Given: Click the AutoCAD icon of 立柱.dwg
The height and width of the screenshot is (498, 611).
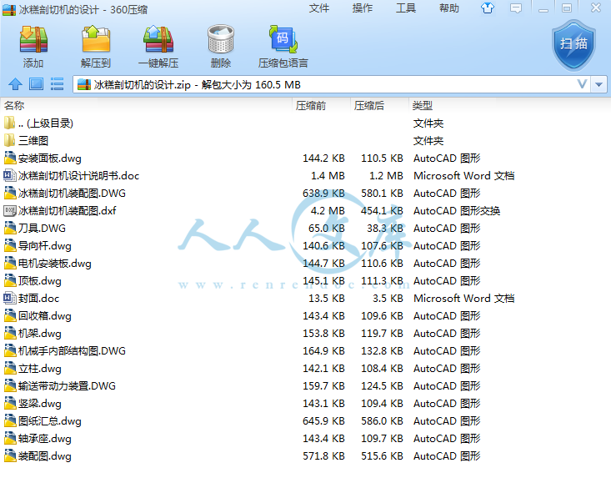Looking at the screenshot, I should (x=9, y=368).
